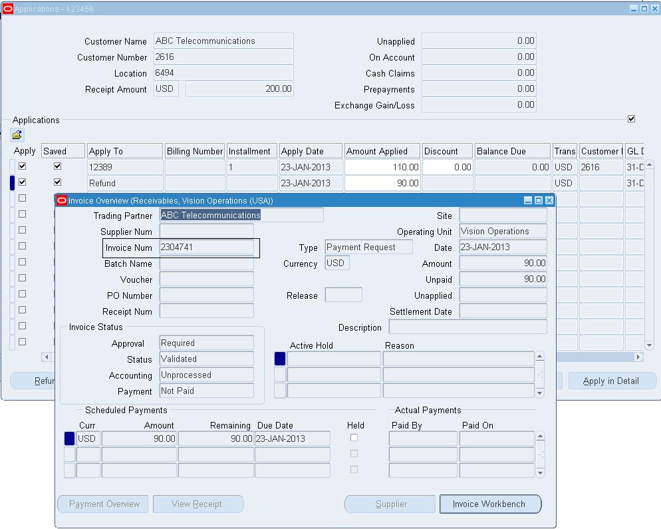This screenshot has height=529, width=661.
Task: Click Discount 0.00 cell for row 12389
Action: (x=448, y=167)
